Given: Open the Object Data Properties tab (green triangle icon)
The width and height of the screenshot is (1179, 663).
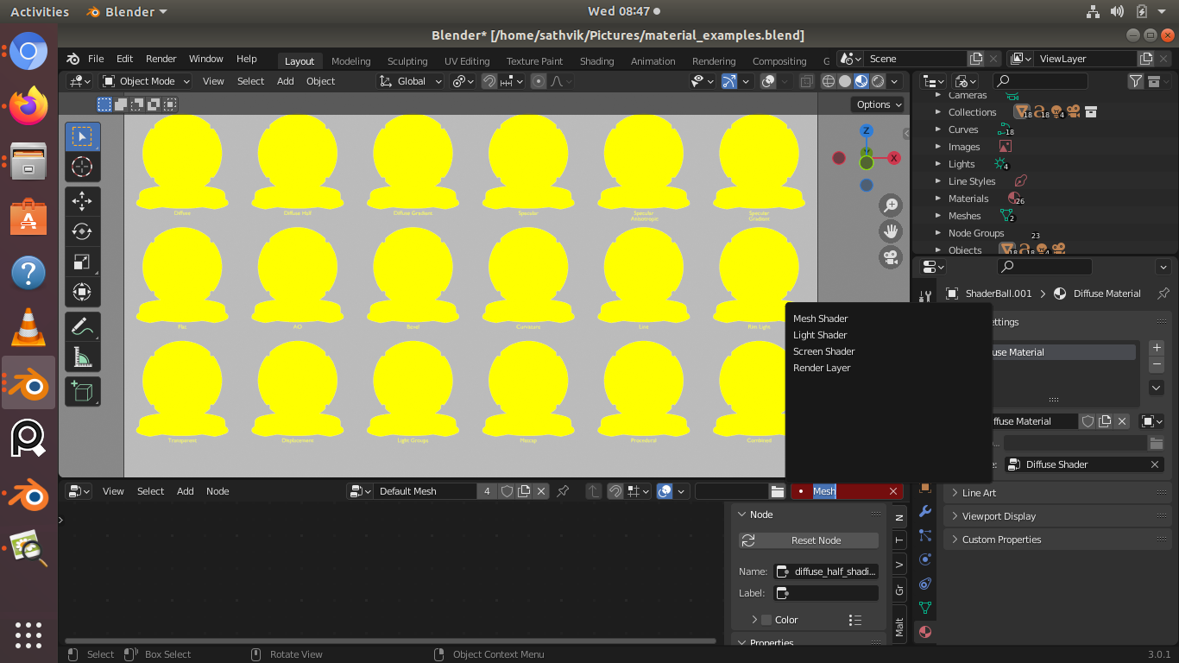Looking at the screenshot, I should 924,608.
